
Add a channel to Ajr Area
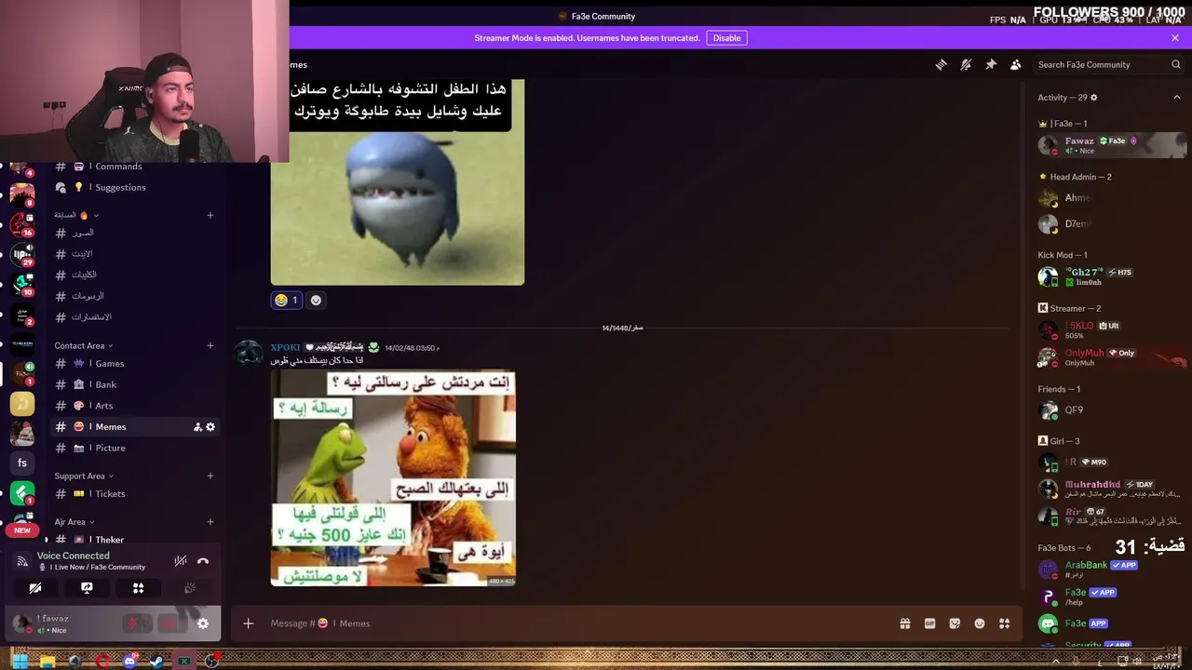[210, 522]
